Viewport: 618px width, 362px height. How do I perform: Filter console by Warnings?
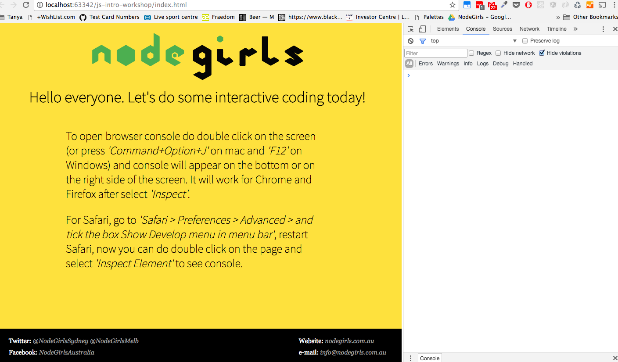pos(448,64)
